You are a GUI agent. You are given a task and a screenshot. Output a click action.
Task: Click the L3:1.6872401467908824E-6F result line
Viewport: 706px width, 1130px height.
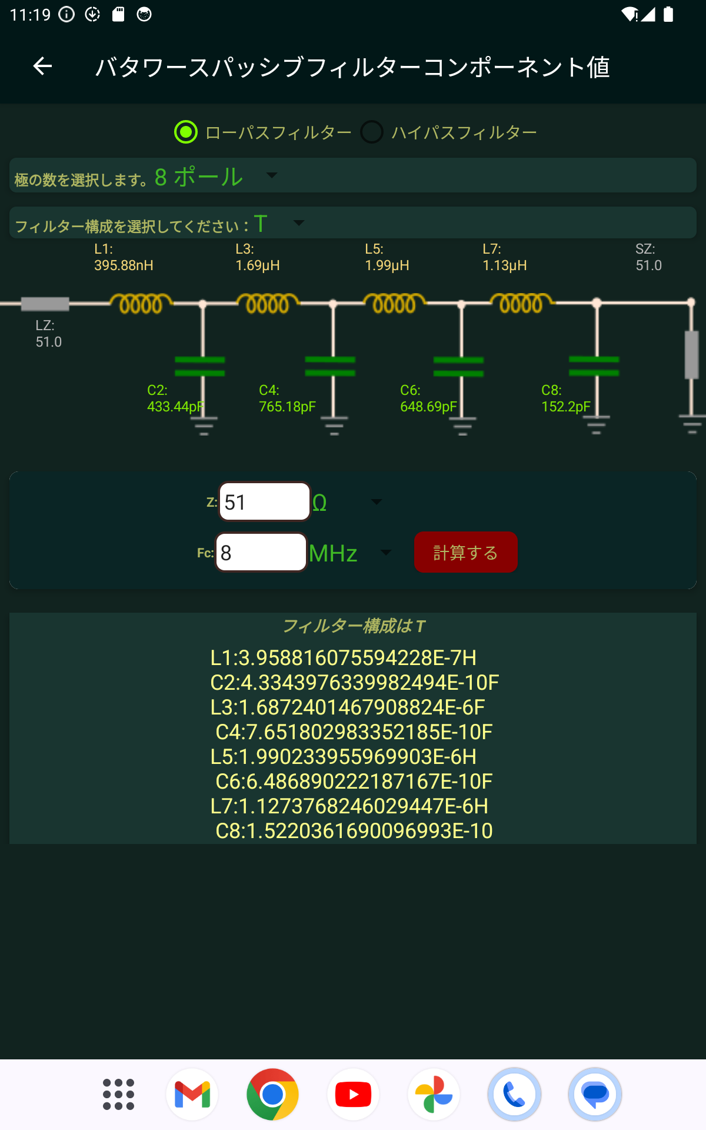[x=348, y=707]
